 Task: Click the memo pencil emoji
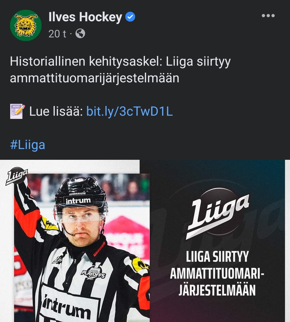coord(17,111)
